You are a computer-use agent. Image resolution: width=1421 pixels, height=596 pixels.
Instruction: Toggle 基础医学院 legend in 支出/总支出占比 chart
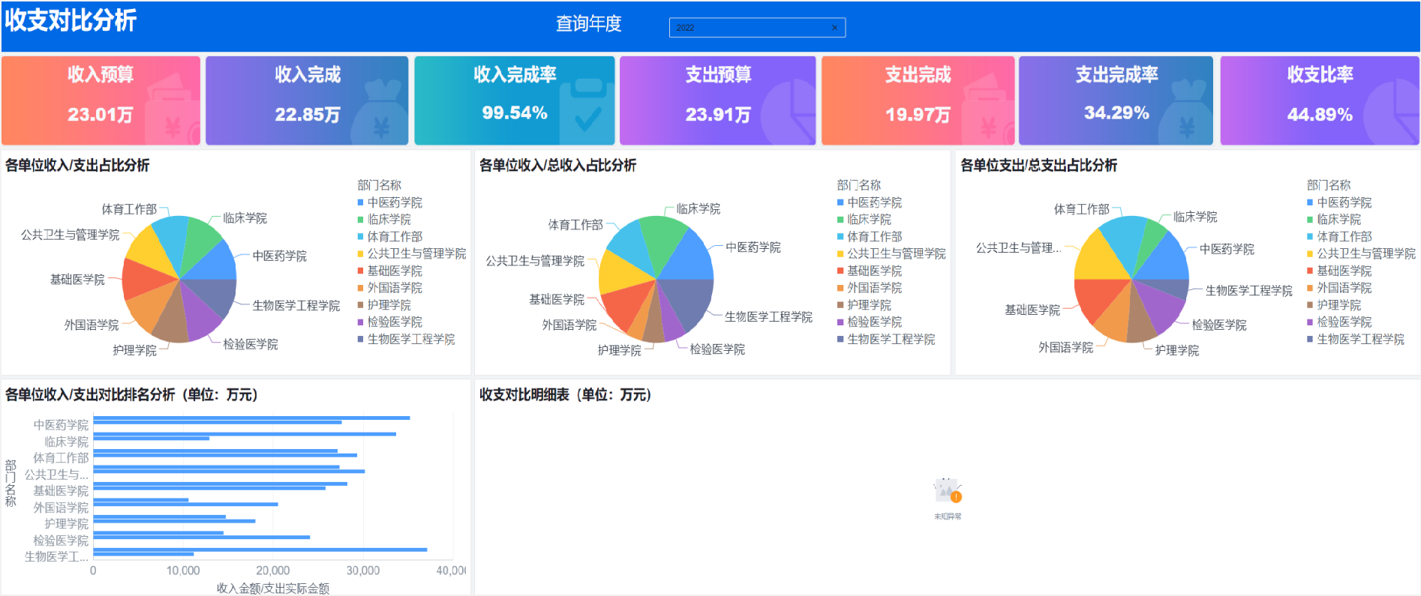tap(1339, 271)
